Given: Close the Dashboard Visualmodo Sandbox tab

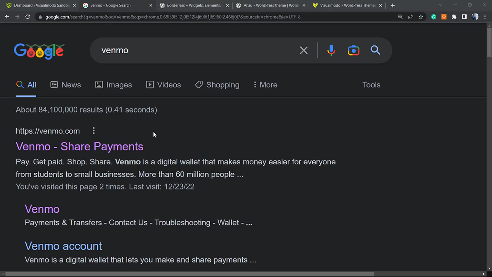Looking at the screenshot, I should [x=74, y=5].
